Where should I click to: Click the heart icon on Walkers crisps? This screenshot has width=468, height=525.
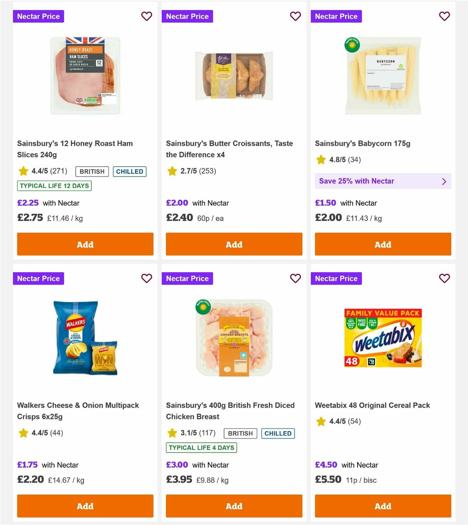pyautogui.click(x=147, y=278)
